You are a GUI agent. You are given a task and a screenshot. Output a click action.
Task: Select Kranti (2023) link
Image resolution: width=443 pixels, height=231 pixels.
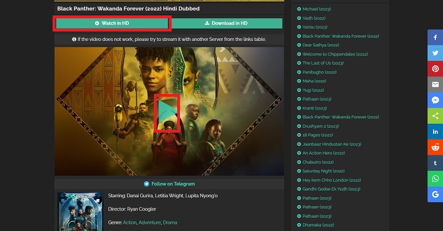312,108
